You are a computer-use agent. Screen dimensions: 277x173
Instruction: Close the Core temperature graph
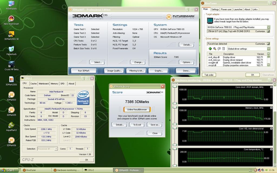(x=271, y=149)
